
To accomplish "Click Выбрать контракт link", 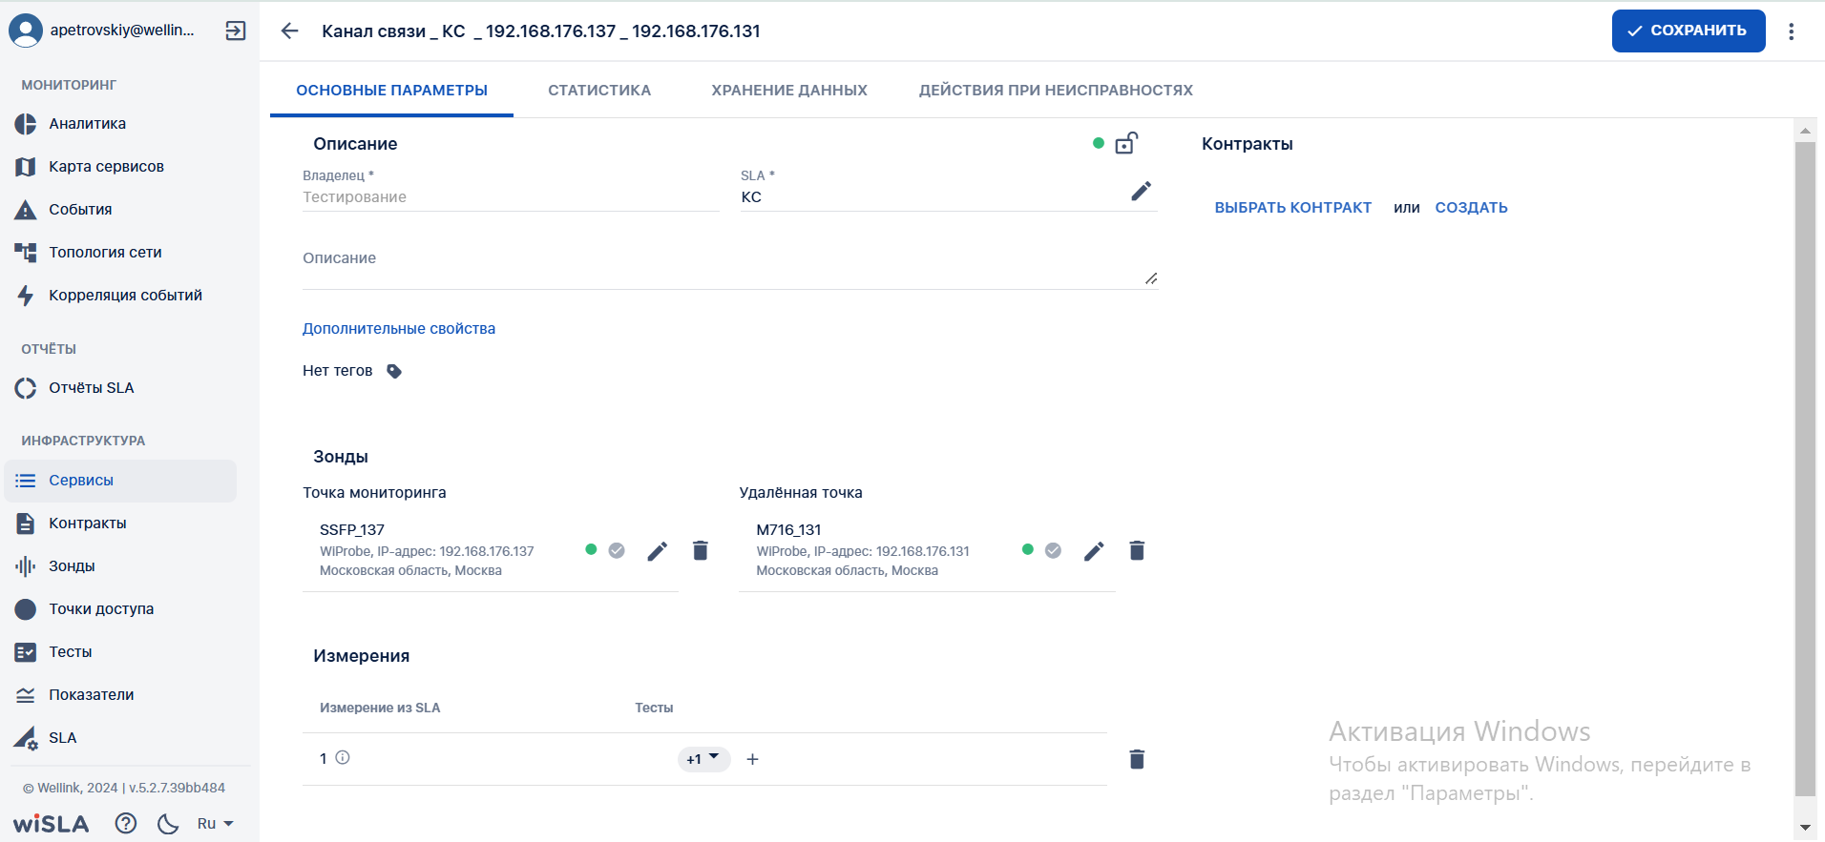I will pyautogui.click(x=1292, y=208).
